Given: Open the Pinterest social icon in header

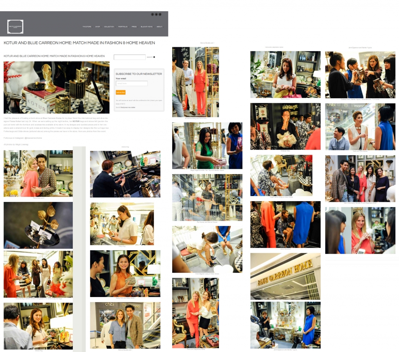Looking at the screenshot, I should [160, 14].
